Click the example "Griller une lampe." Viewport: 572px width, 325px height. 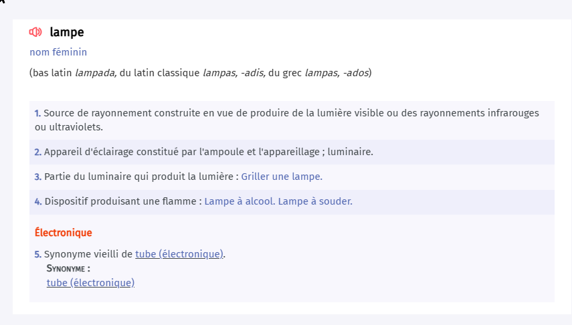(x=282, y=177)
